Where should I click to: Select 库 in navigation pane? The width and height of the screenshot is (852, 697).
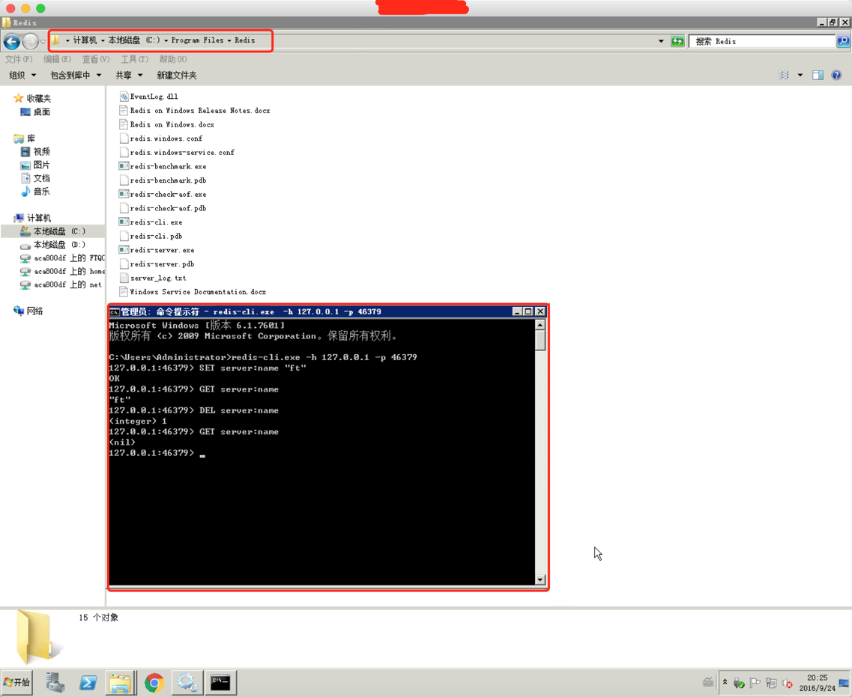click(x=25, y=139)
